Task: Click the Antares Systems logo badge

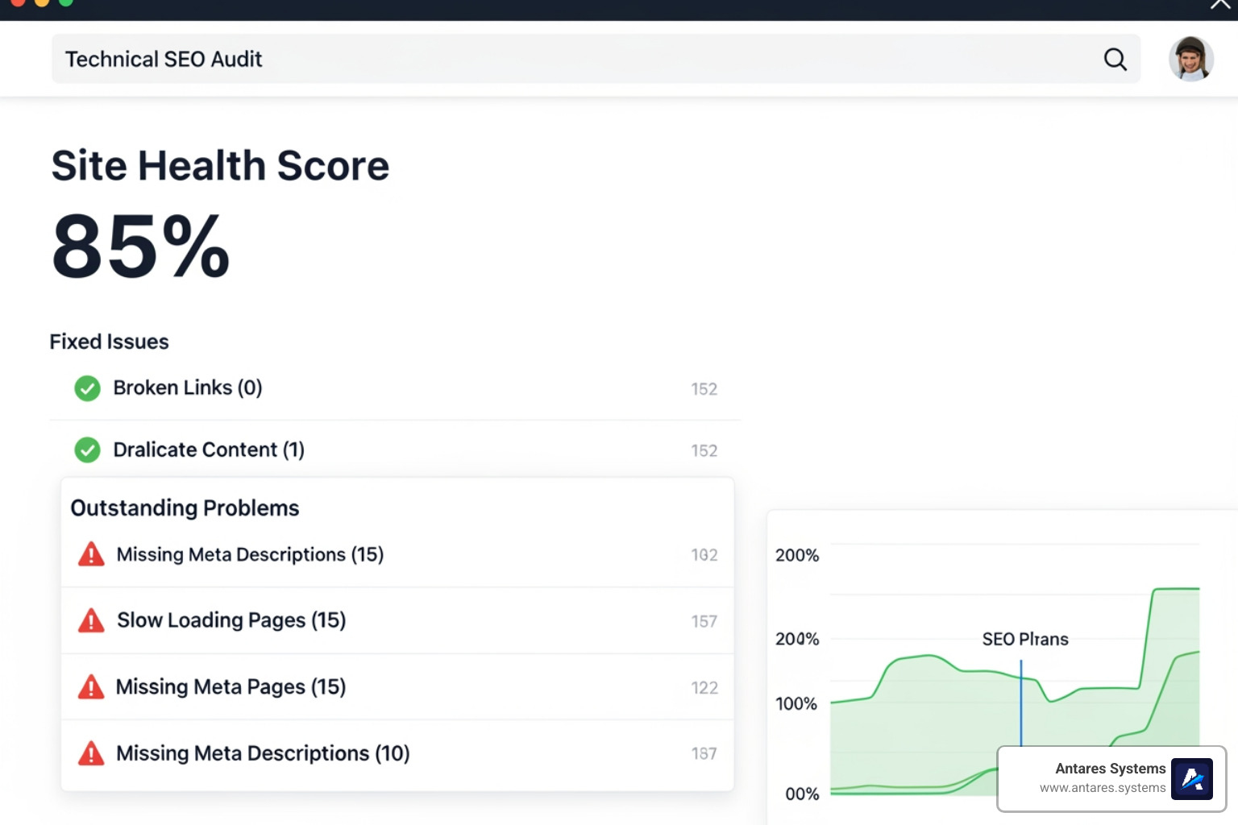Action: (1192, 778)
